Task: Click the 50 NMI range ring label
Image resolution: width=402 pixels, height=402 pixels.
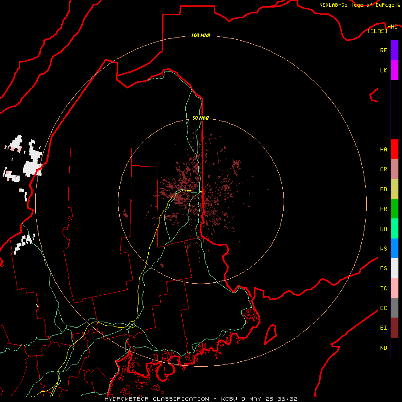Action: tap(201, 118)
